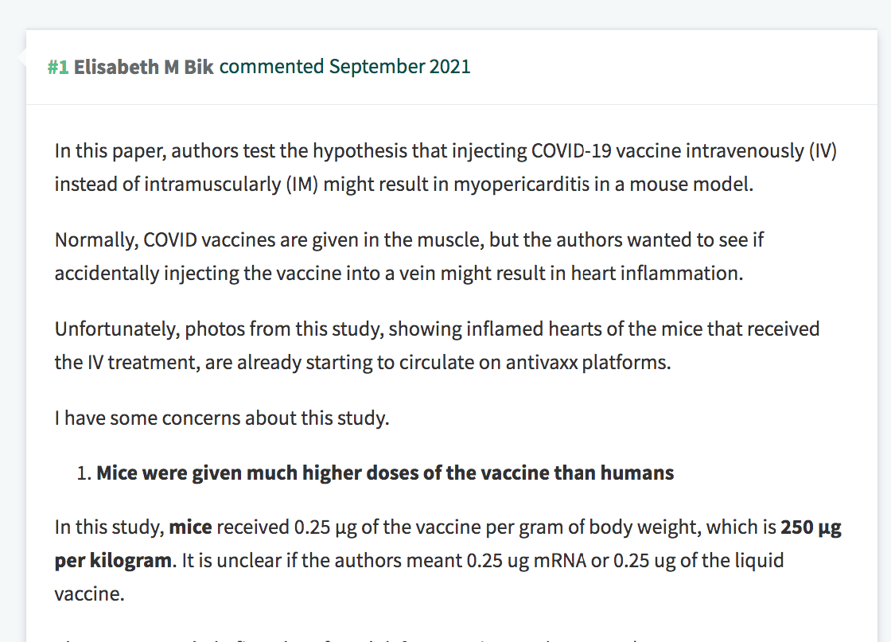The image size is (891, 642).
Task: Click the final word 'vaccine.' on its own line
Action: tap(89, 594)
